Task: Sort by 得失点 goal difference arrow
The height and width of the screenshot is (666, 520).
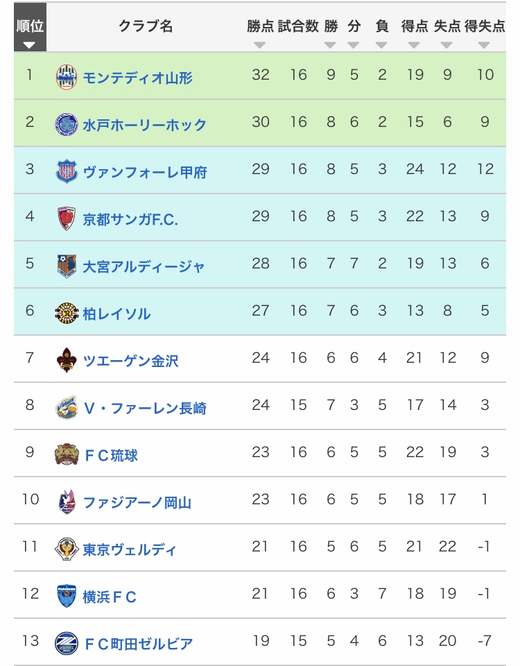Action: tap(484, 45)
